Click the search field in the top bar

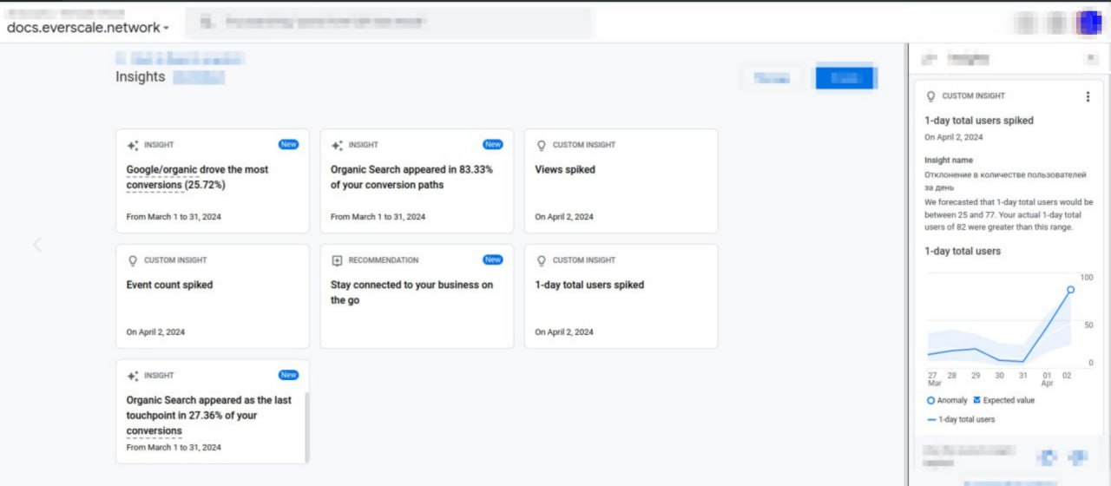(391, 23)
